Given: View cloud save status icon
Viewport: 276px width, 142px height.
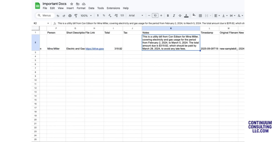Looking at the screenshot, I should coord(84,4).
